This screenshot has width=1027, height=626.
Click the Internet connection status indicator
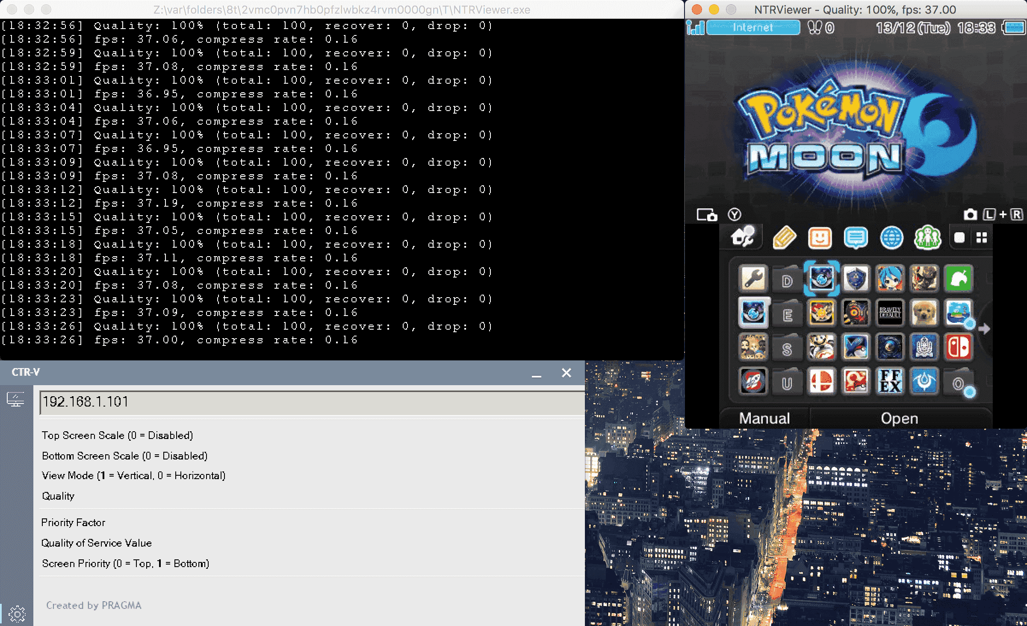(753, 28)
